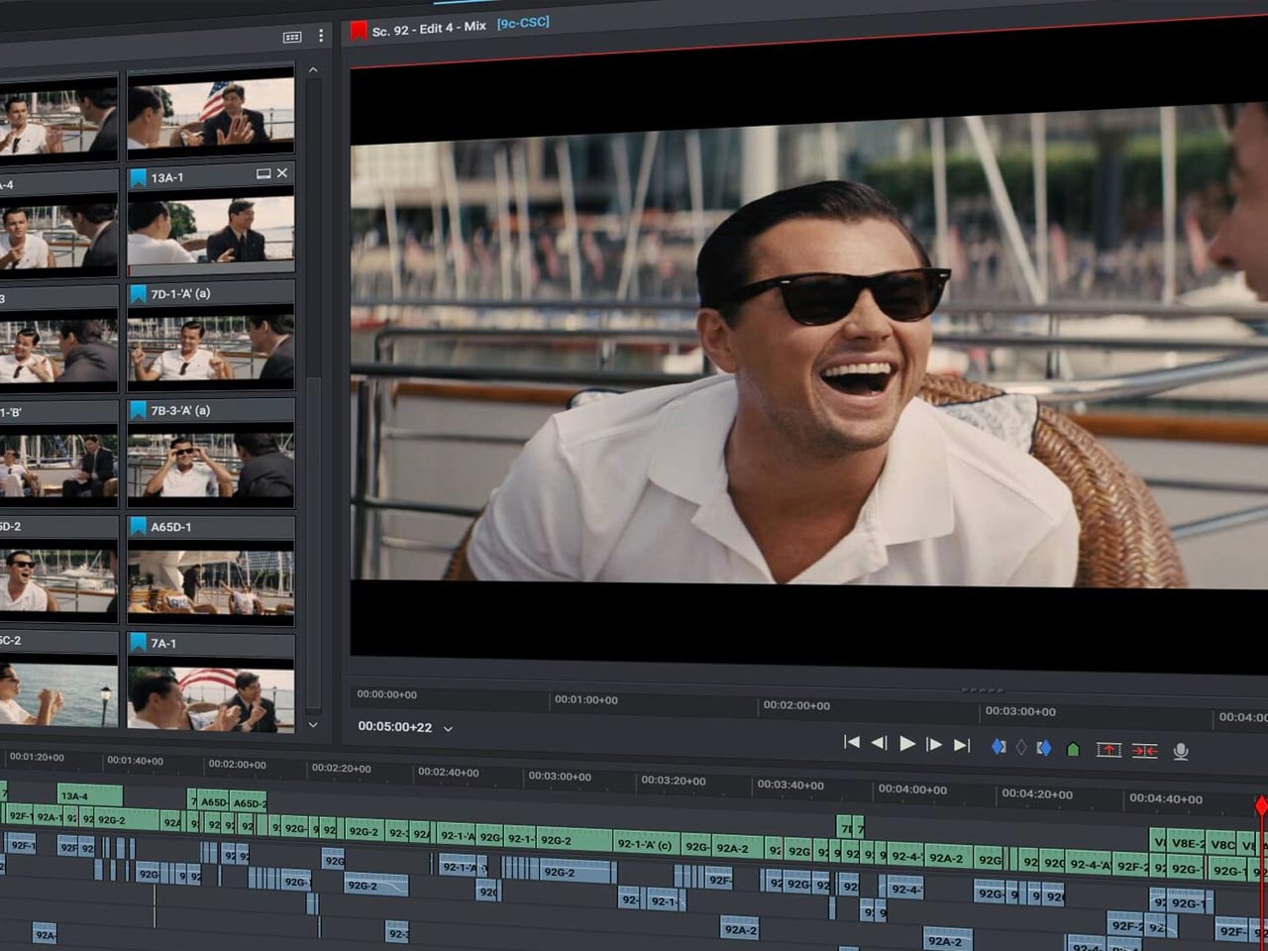Set the mark in point

pyautogui.click(x=999, y=746)
